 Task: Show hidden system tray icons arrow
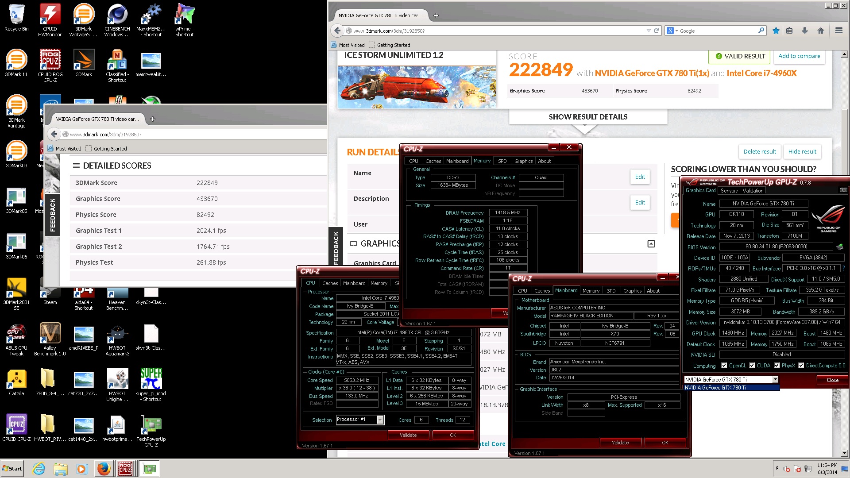pos(777,468)
